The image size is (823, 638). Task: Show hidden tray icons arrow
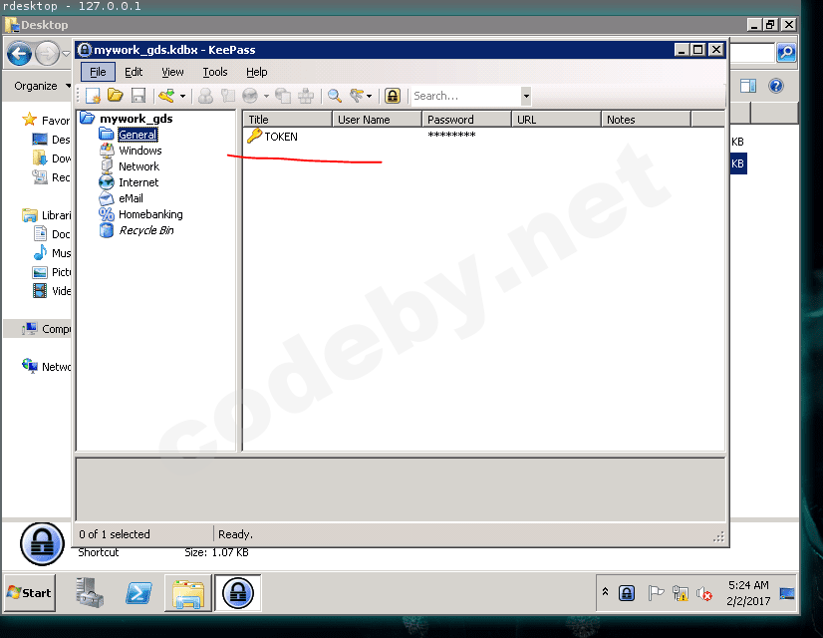click(x=605, y=592)
